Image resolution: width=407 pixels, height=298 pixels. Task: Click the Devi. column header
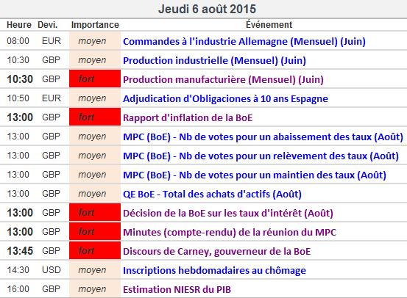[48, 25]
